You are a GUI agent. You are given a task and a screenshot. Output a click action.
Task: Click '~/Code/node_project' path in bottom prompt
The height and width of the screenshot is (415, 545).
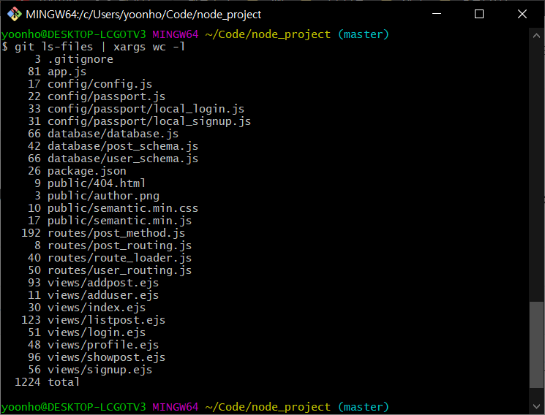268,407
